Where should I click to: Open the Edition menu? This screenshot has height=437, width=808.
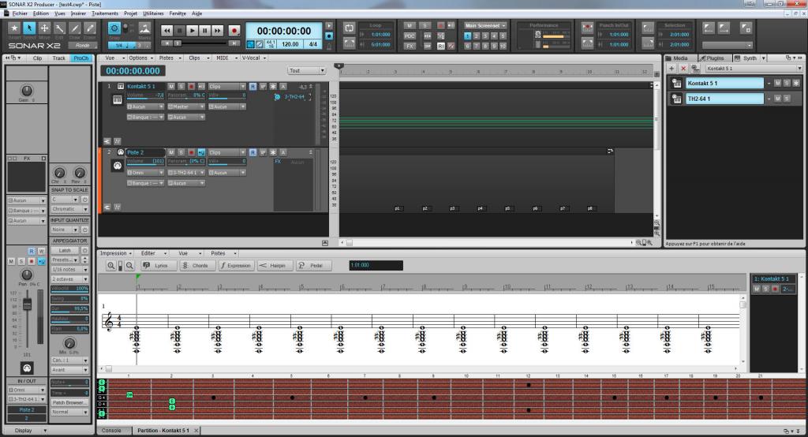41,13
